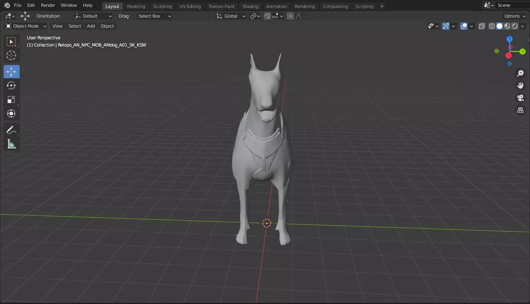Click the zoom magnifier viewport icon
Screen dimensions: 530x304
[x=520, y=73]
